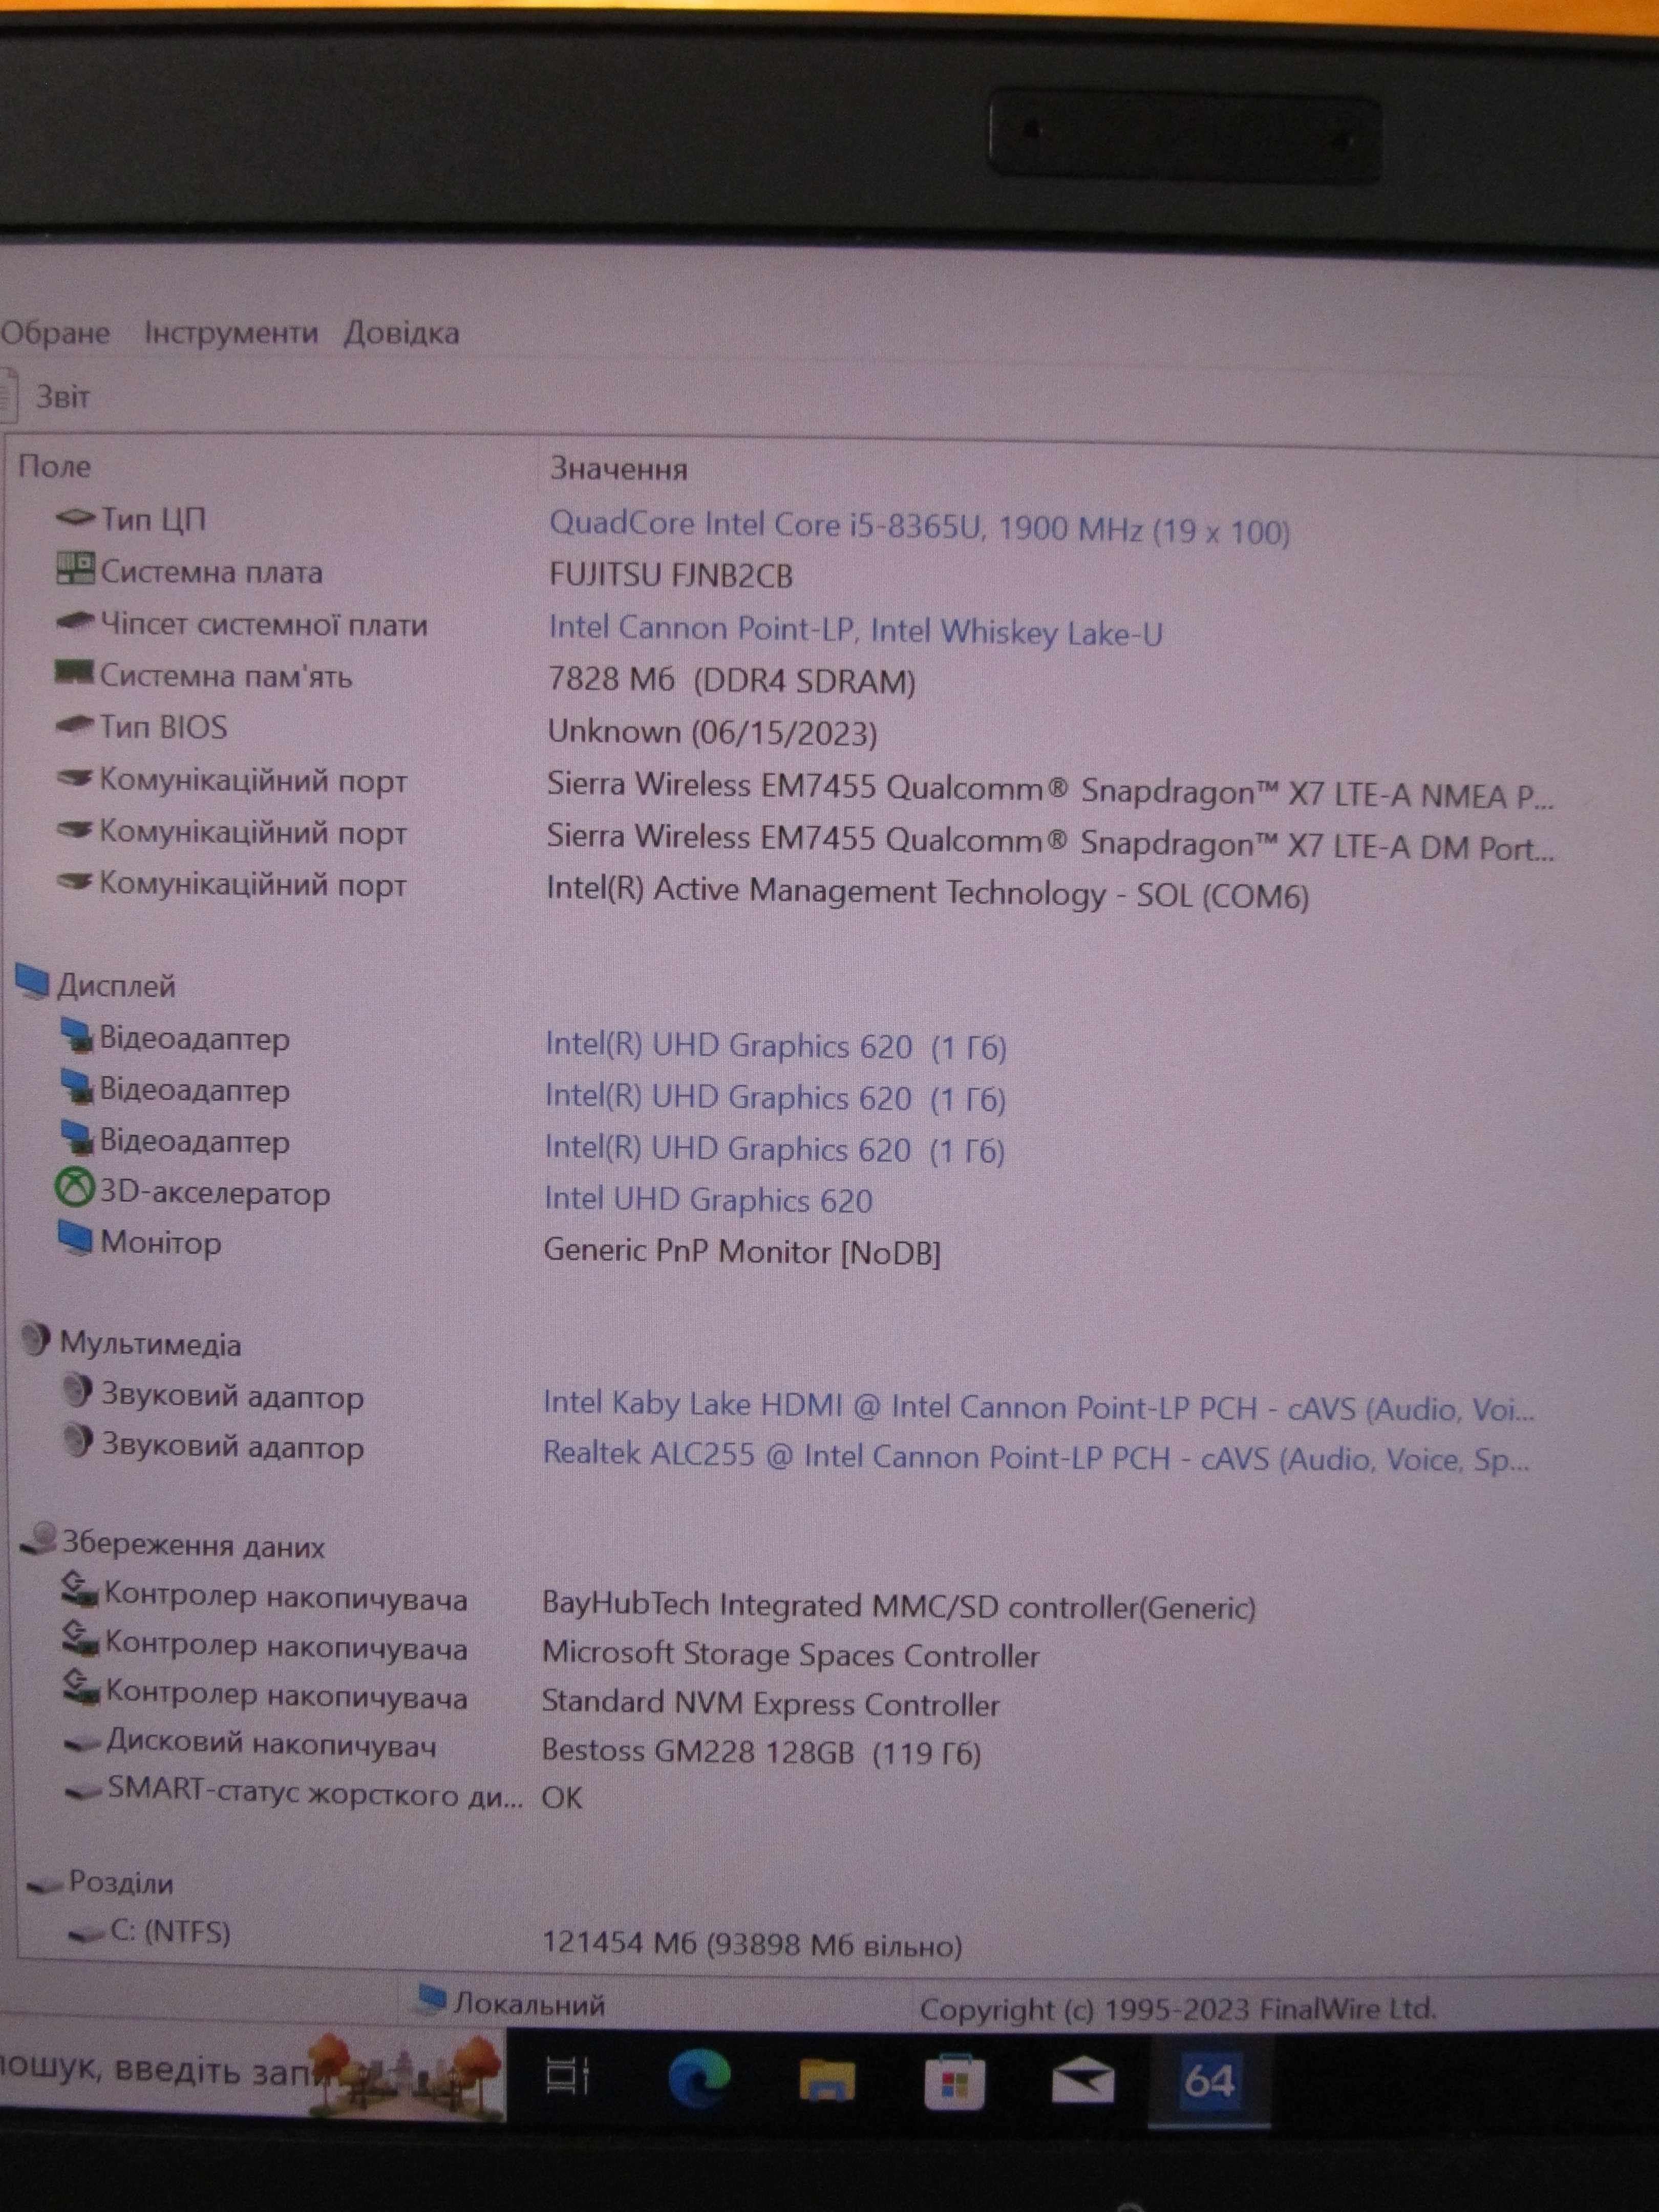Select Bestoss GM228 128GB disk value
The height and width of the screenshot is (2212, 1659).
click(761, 1751)
